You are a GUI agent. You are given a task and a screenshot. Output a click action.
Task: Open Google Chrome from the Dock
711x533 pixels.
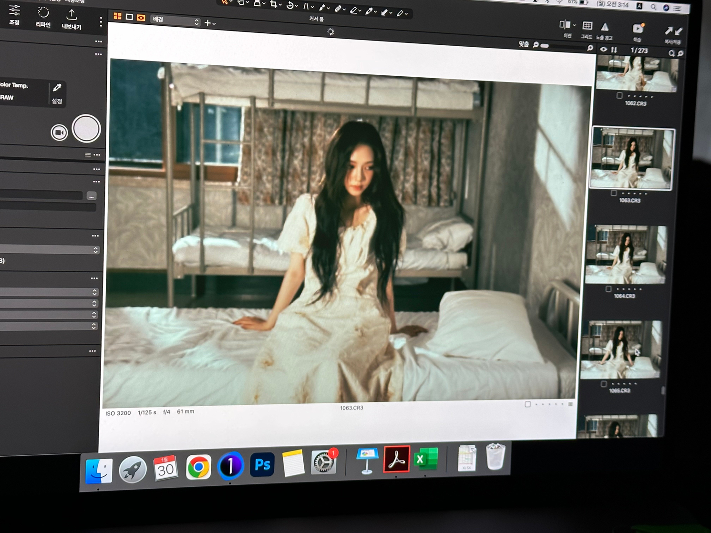tap(198, 467)
